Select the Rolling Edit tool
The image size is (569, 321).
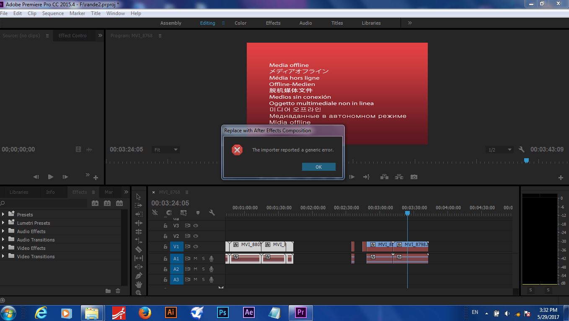139,232
